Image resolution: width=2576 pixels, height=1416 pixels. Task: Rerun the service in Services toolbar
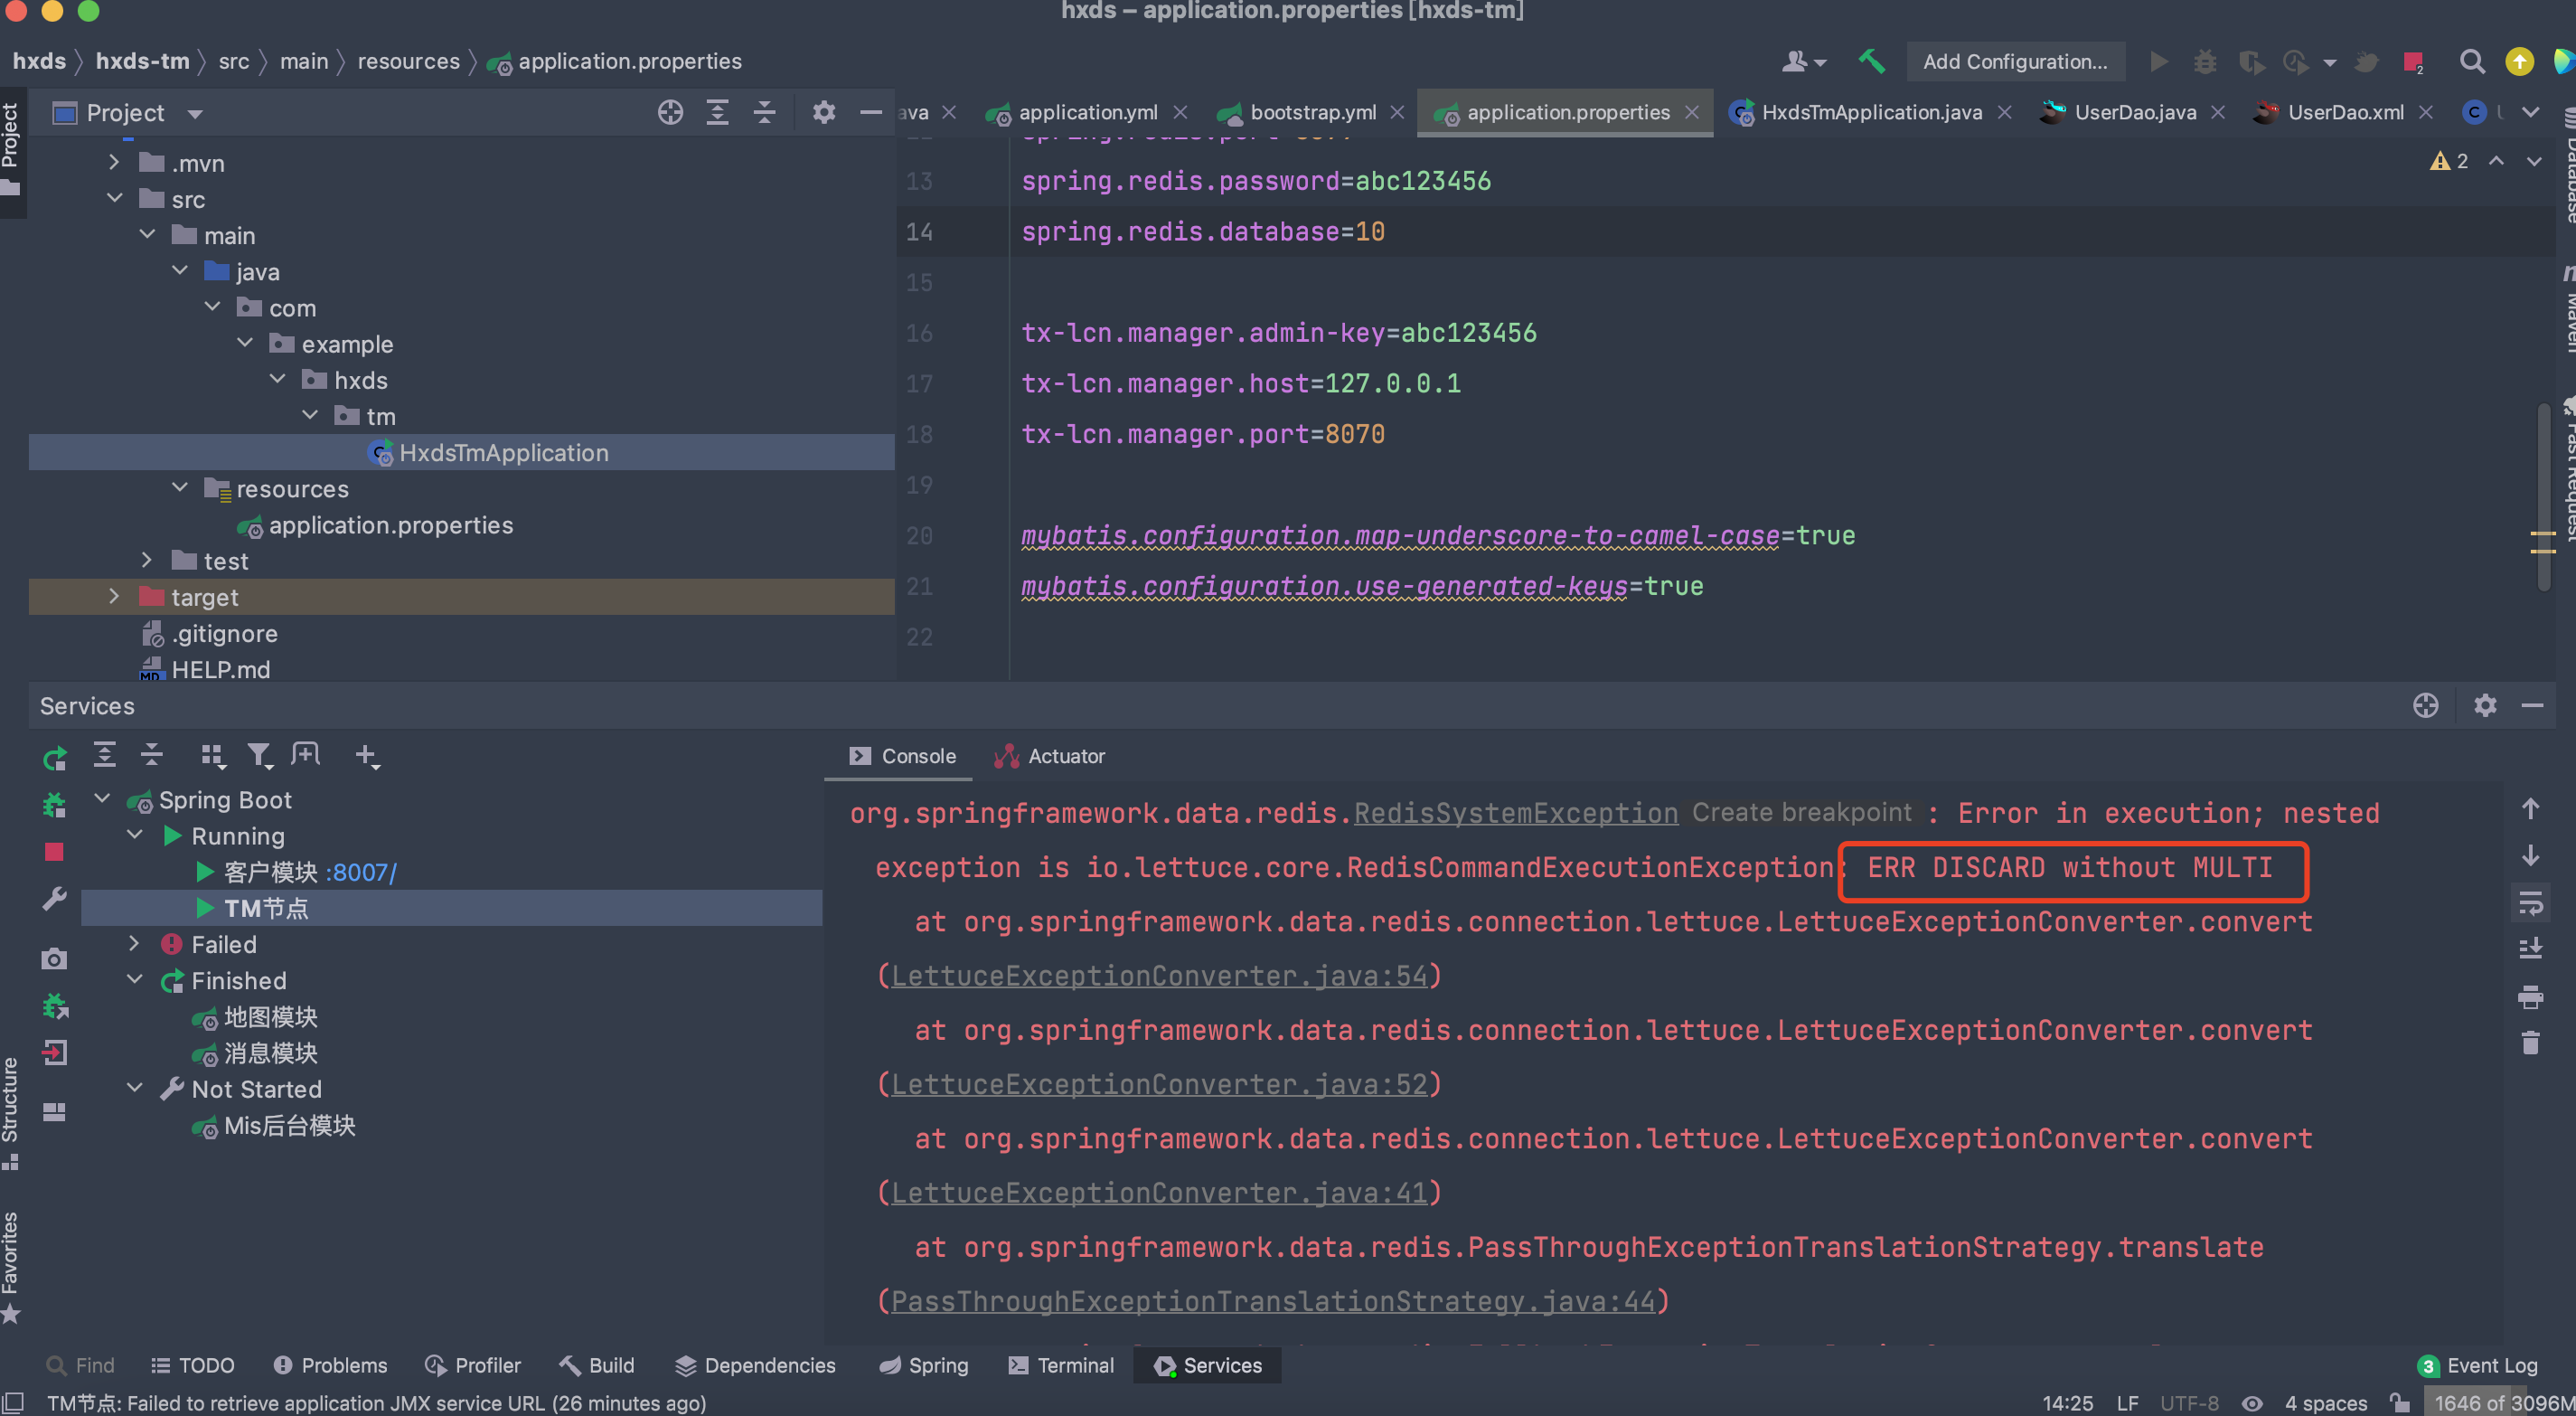(54, 758)
